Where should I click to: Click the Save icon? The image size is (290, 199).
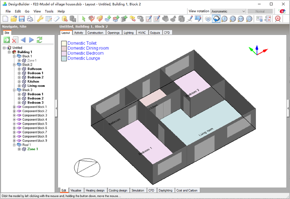[x=21, y=19]
